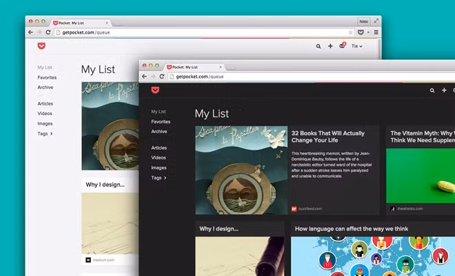455x276 pixels.
Task: Click the Pocket logo in dark window
Action: 155,90
